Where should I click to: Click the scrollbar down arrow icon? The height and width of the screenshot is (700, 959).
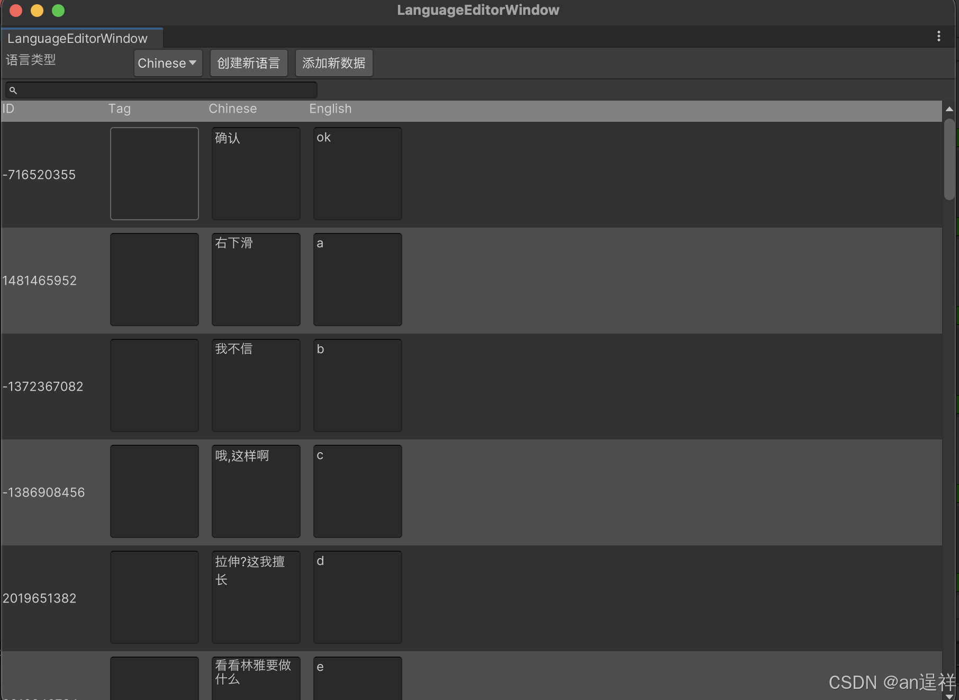tap(949, 695)
